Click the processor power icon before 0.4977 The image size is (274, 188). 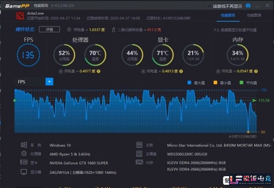pyautogui.click(x=61, y=71)
